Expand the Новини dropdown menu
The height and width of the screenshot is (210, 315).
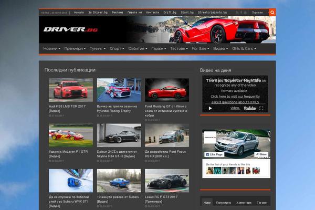51,48
